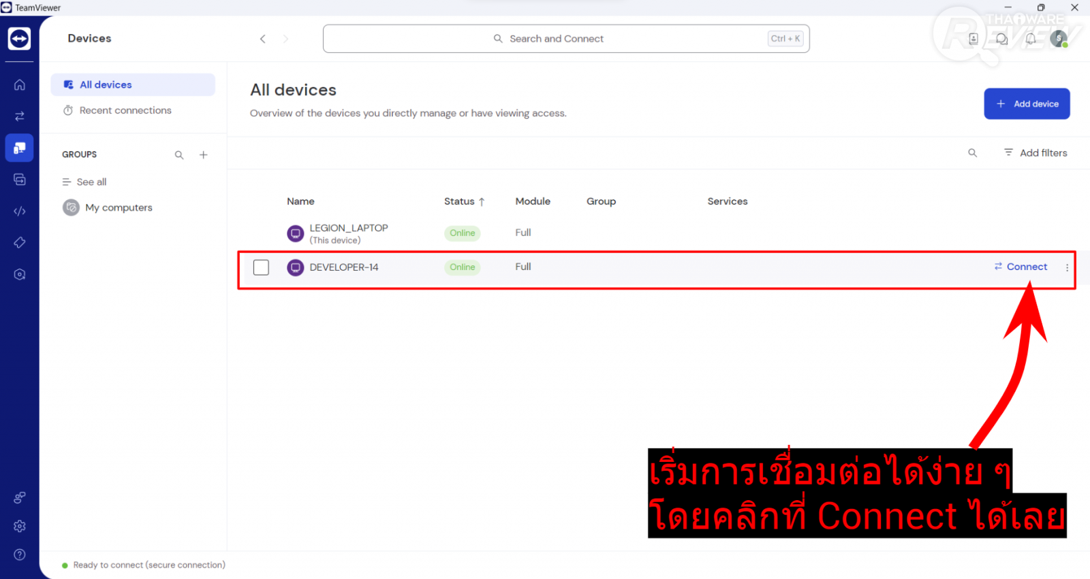This screenshot has width=1090, height=579.
Task: Click the TeamViewer logo in the sidebar
Action: 19,39
